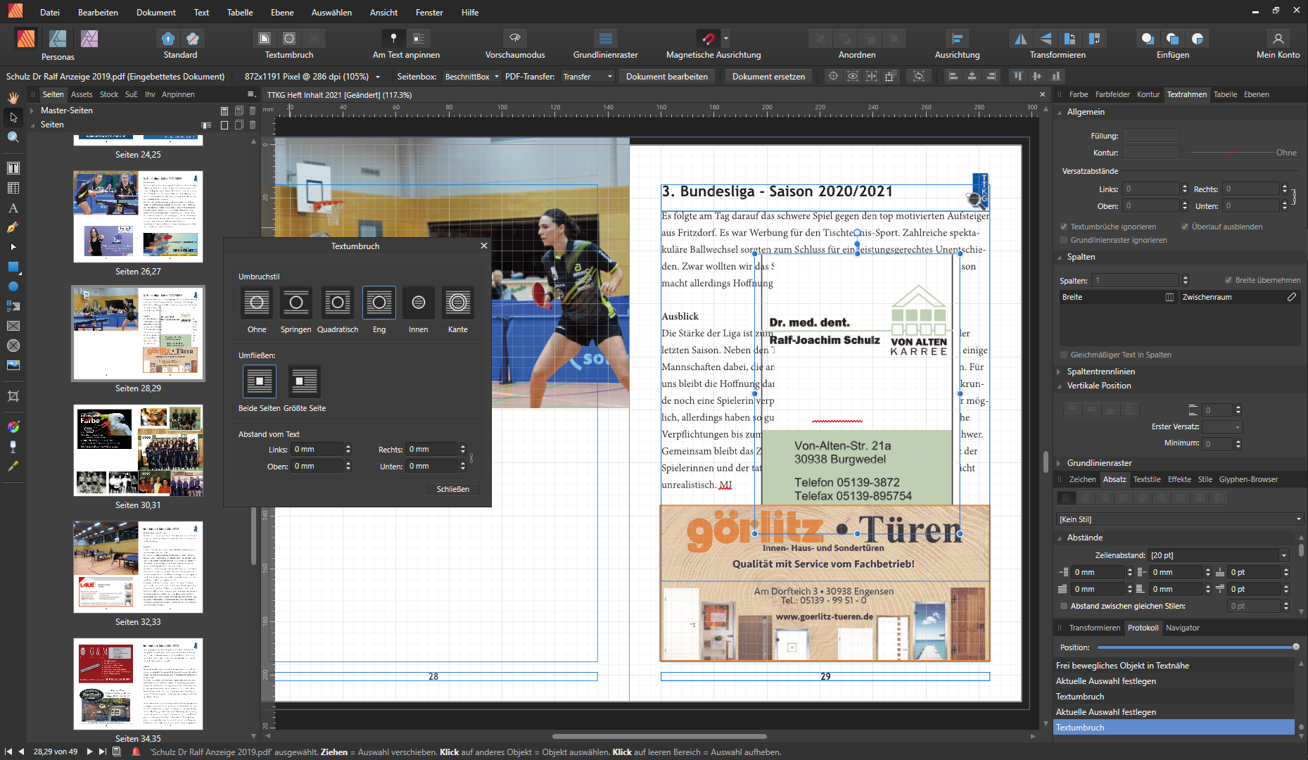Activate Magnetische Ausrichtung
1308x760 pixels.
point(708,39)
